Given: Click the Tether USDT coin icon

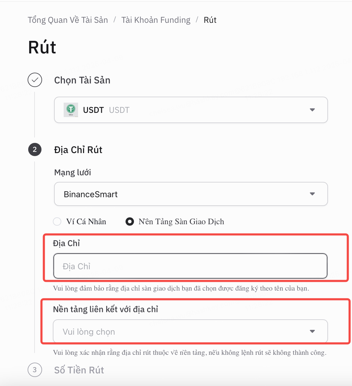Looking at the screenshot, I should pyautogui.click(x=71, y=110).
